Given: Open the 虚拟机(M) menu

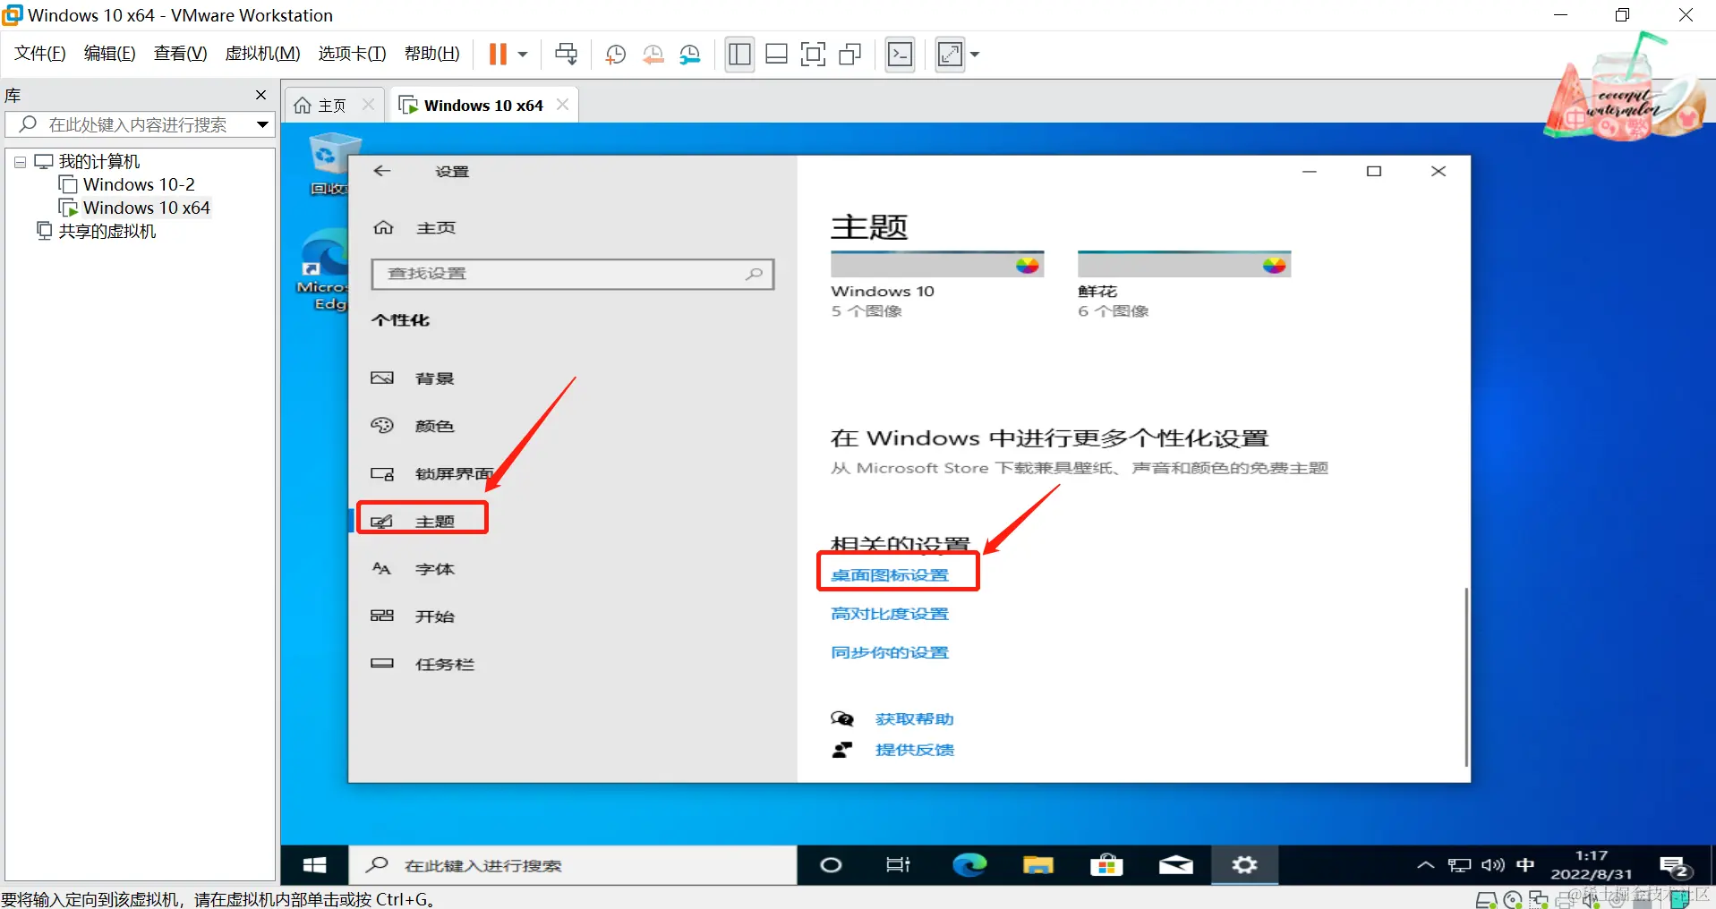Looking at the screenshot, I should [262, 54].
